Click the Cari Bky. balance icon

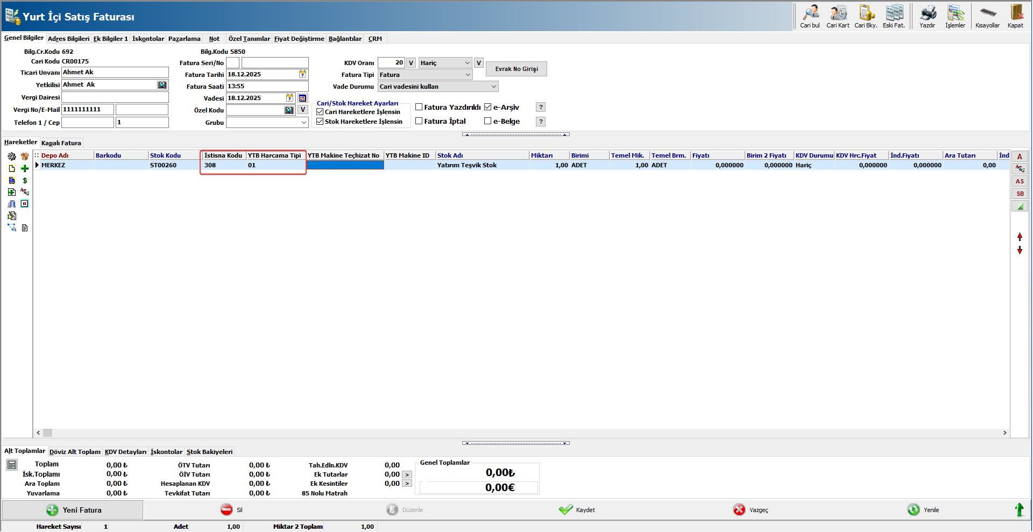[x=866, y=16]
